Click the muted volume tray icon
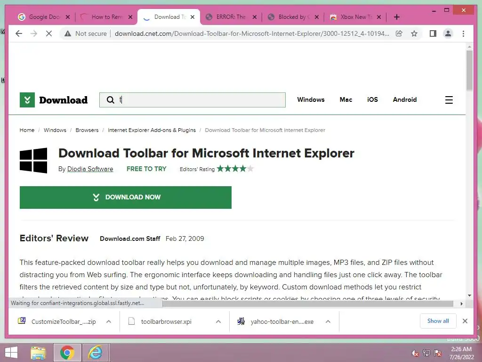This screenshot has width=482, height=362. point(415,353)
